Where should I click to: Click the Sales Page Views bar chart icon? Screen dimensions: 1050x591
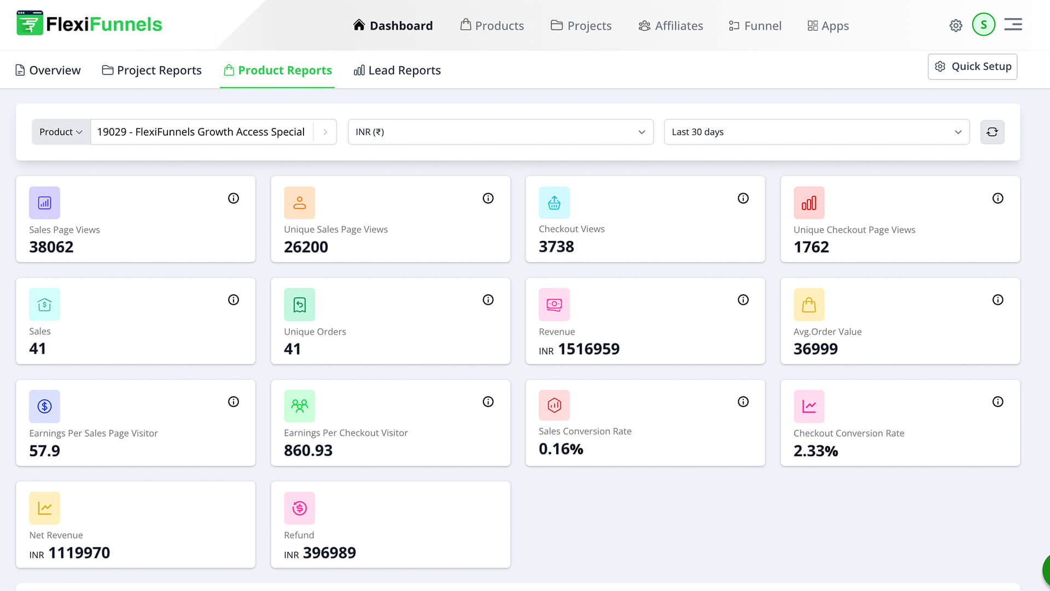(x=44, y=202)
